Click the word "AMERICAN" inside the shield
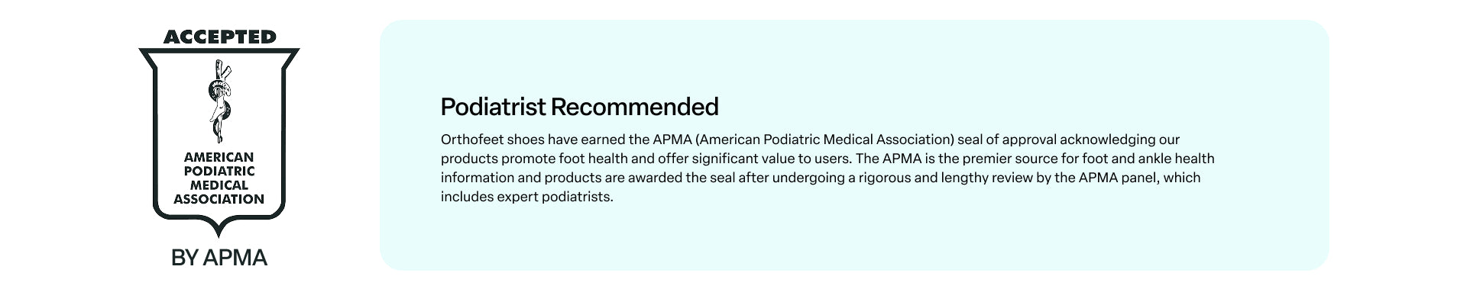Viewport: 1467px width, 305px height. tap(219, 158)
